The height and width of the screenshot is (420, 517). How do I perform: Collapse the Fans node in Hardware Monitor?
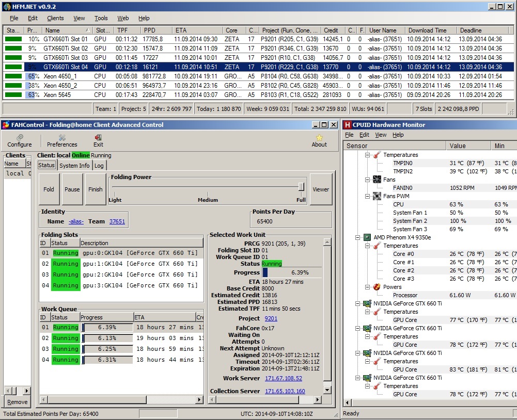(367, 180)
